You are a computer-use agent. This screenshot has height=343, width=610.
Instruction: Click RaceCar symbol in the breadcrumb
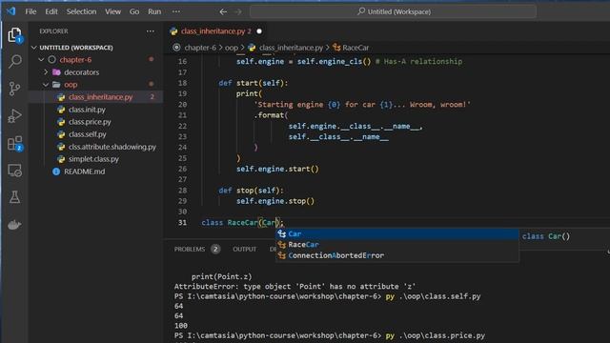[356, 48]
